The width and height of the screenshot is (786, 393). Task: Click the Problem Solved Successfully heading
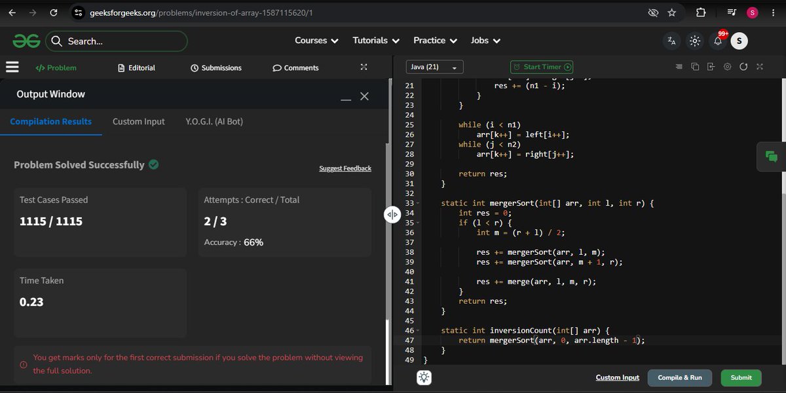coord(79,165)
